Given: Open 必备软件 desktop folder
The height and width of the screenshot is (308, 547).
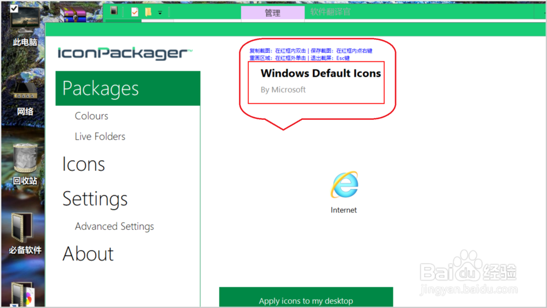Looking at the screenshot, I should [25, 234].
